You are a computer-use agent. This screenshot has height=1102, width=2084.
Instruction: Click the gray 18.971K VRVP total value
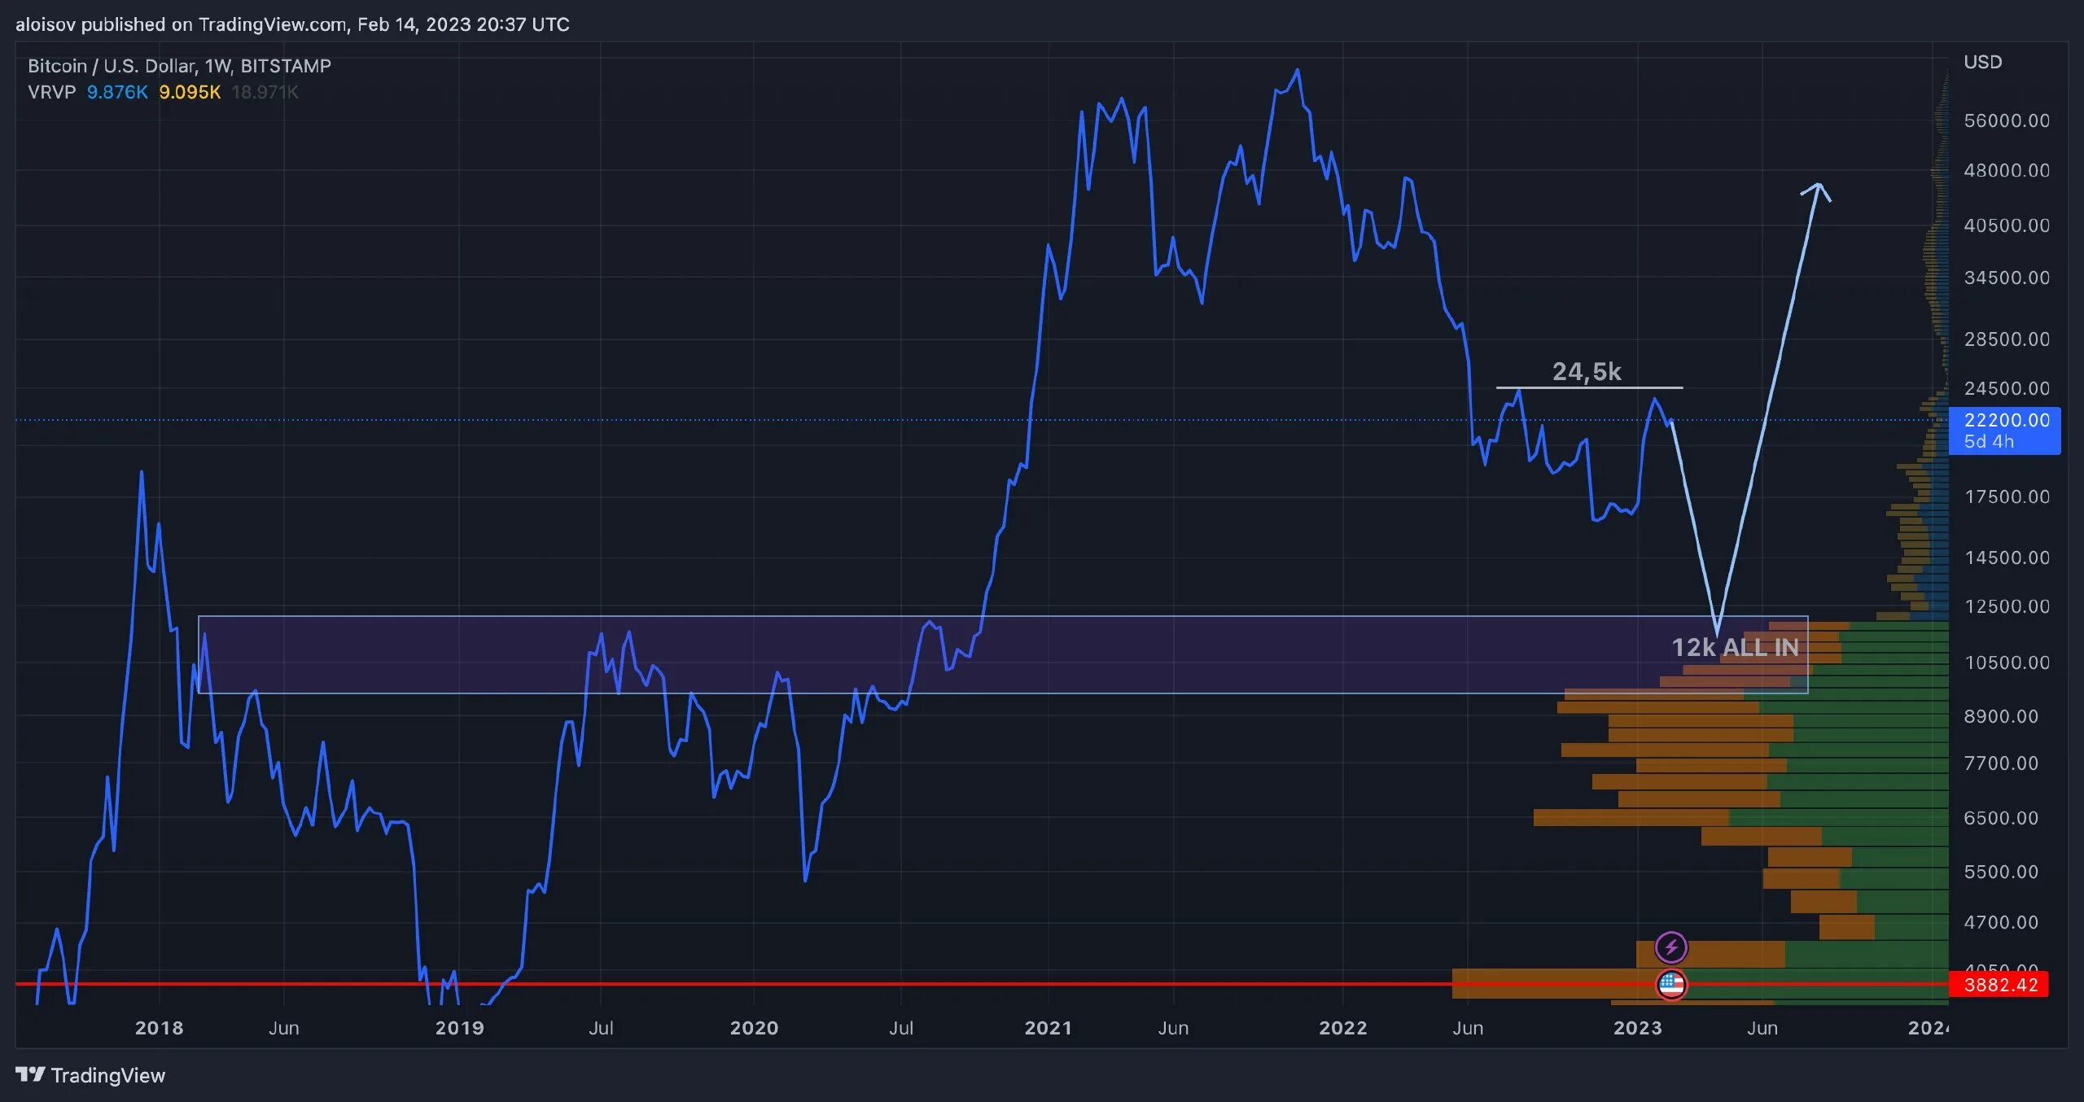pos(265,92)
